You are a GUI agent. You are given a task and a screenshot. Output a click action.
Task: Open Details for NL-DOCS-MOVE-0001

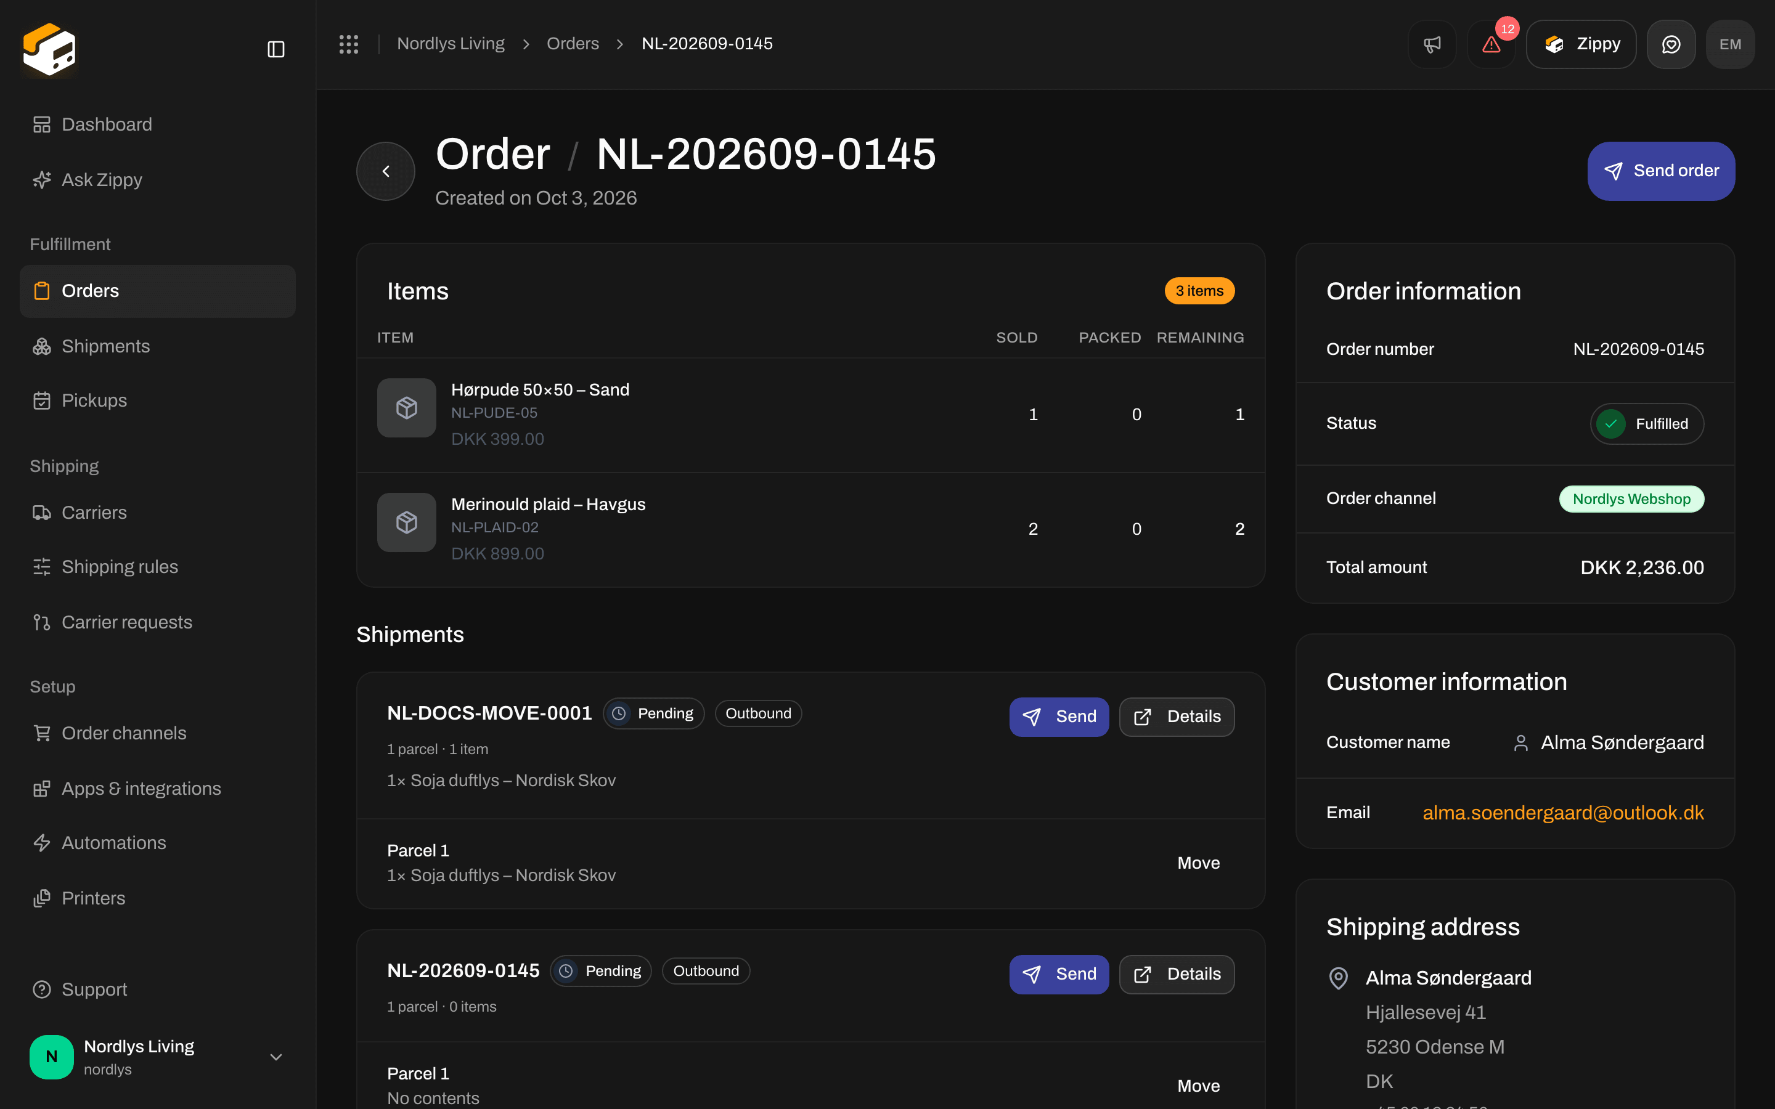(x=1177, y=717)
